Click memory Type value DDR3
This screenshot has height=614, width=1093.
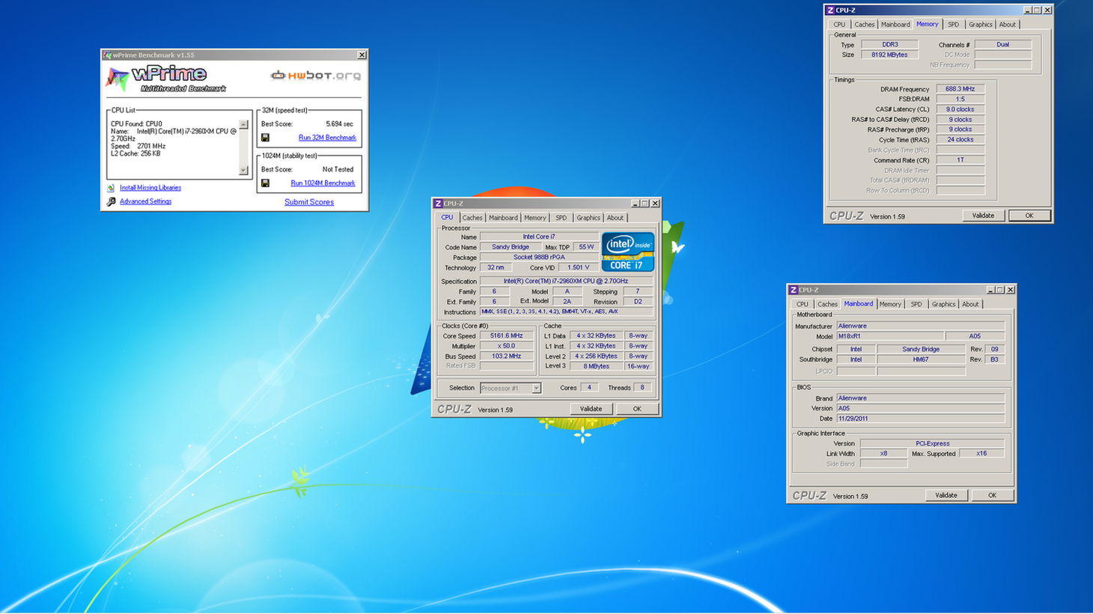(x=889, y=45)
